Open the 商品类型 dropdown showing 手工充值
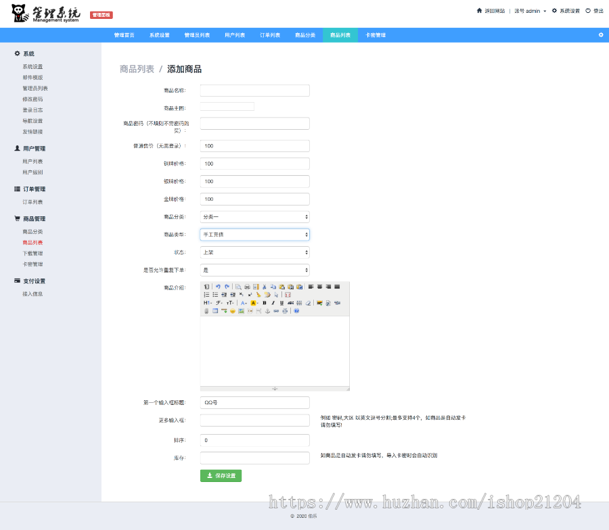 click(x=255, y=235)
